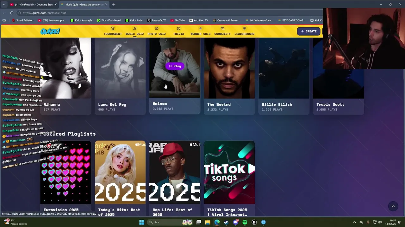
Task: Open Number Quiz in the nav bar
Action: 200,31
